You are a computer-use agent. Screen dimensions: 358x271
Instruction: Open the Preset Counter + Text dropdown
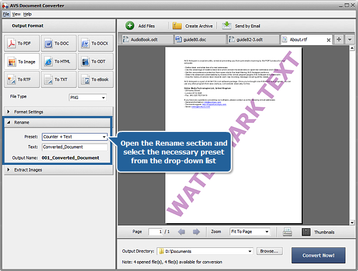tap(75, 137)
